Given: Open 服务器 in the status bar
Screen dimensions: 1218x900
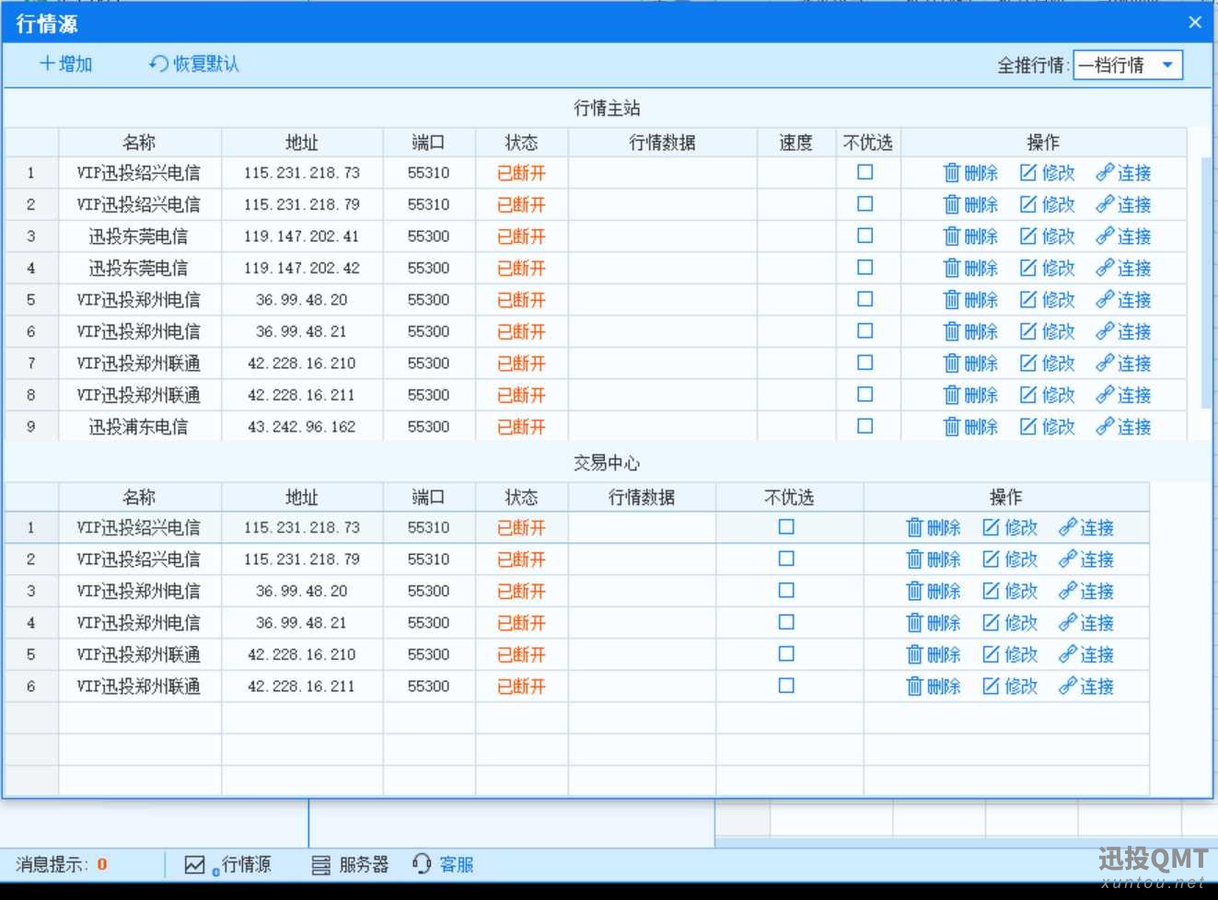Looking at the screenshot, I should click(350, 864).
